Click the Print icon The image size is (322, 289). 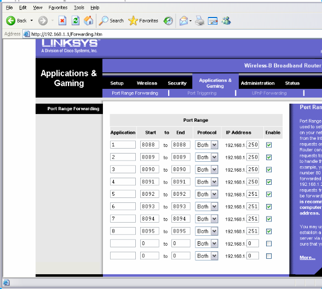[x=199, y=21]
